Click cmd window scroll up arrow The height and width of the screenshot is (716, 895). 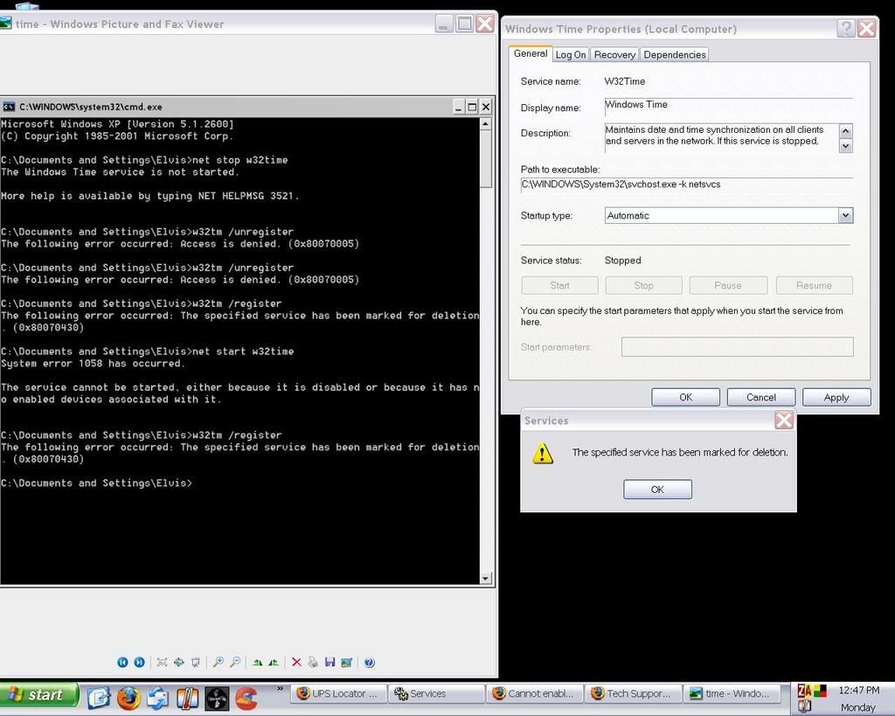coord(485,123)
